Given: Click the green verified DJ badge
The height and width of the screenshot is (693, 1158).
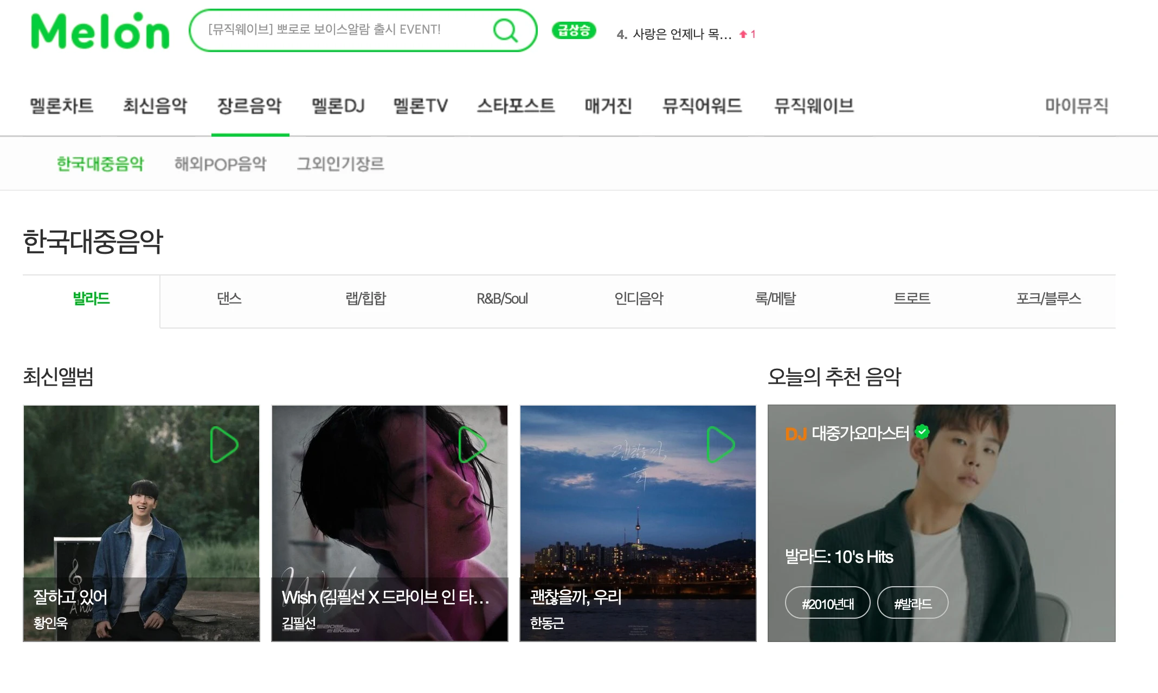Looking at the screenshot, I should pyautogui.click(x=922, y=432).
